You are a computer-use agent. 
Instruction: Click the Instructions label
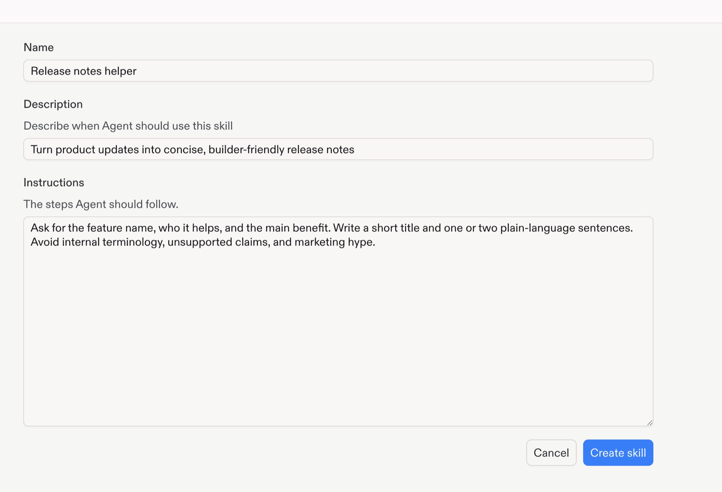pyautogui.click(x=54, y=183)
